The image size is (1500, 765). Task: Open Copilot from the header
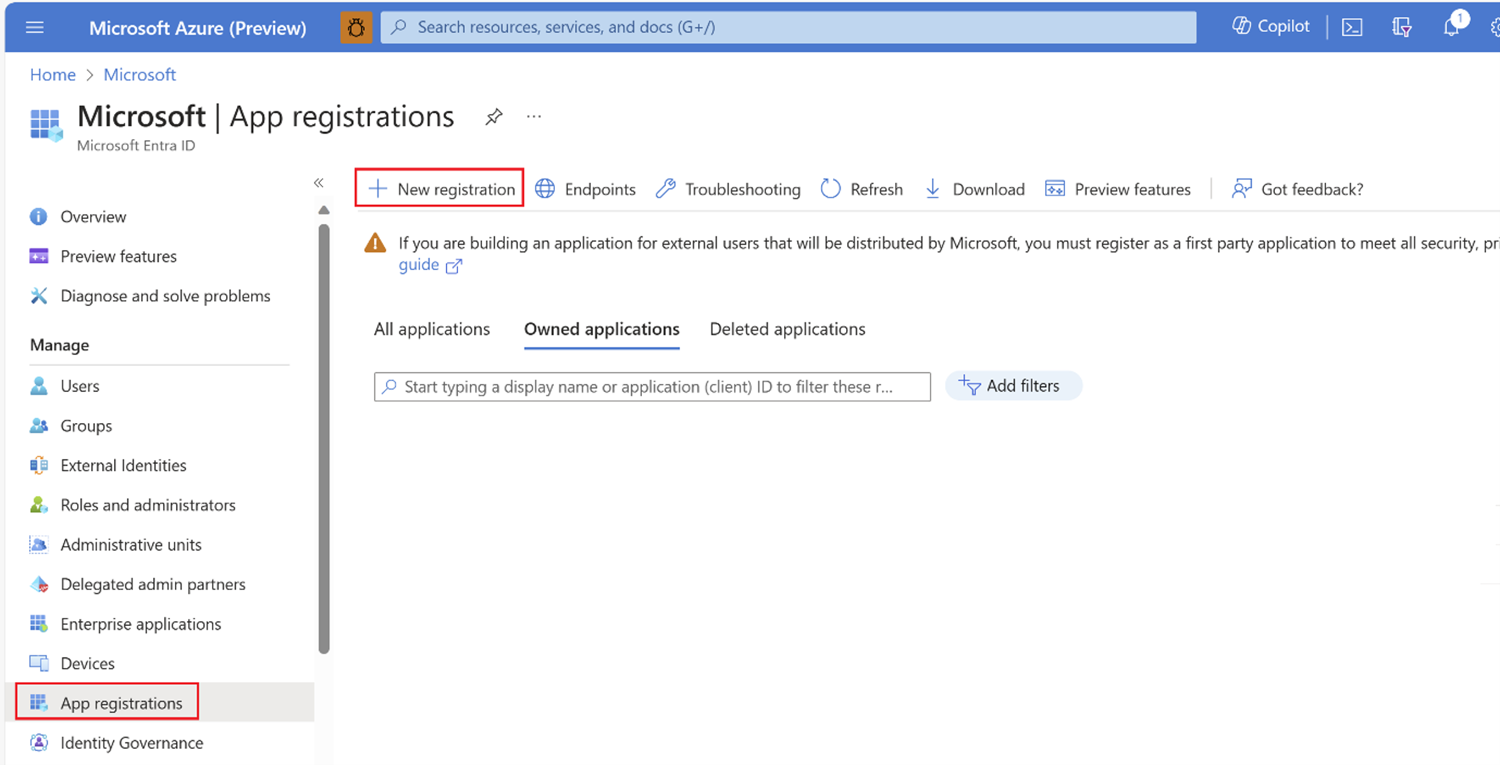[1270, 27]
